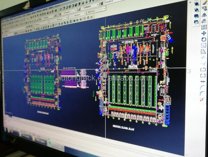208x157 pixels.
Task: Open the Standard text style dropdown
Action: coord(69,12)
